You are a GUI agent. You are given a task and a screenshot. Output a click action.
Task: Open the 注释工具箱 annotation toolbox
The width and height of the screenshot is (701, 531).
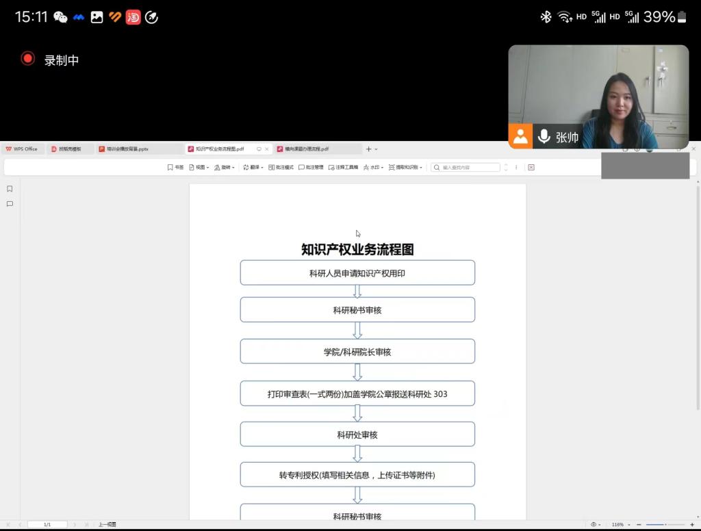(343, 168)
